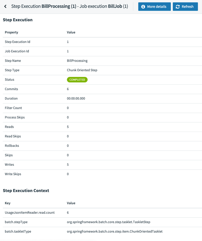Viewport: 202px width, 241px height.
Task: Refresh the step execution view
Action: click(185, 7)
